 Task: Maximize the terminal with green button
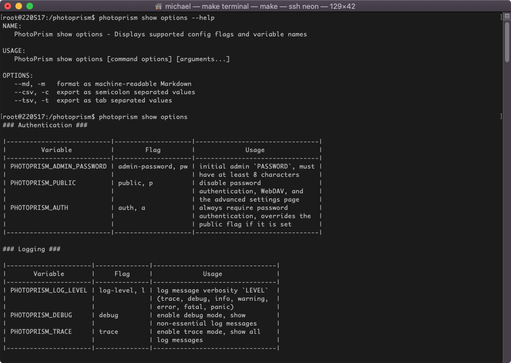(x=30, y=6)
